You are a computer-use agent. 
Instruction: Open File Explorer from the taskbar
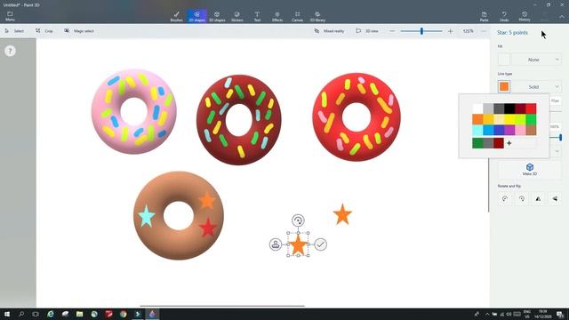click(x=79, y=314)
